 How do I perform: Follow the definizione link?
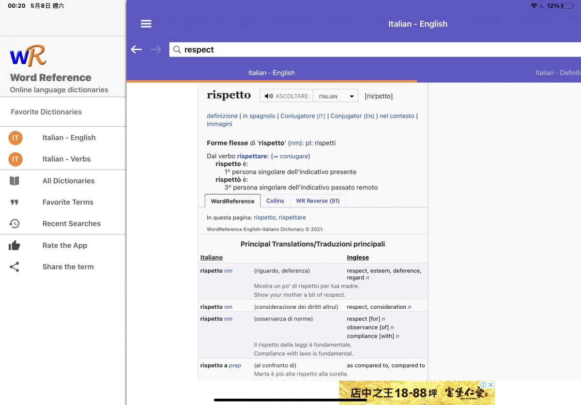pos(222,116)
